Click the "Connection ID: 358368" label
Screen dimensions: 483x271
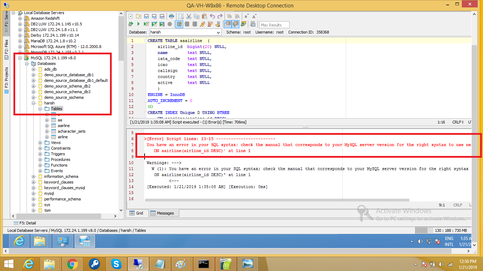pos(309,32)
